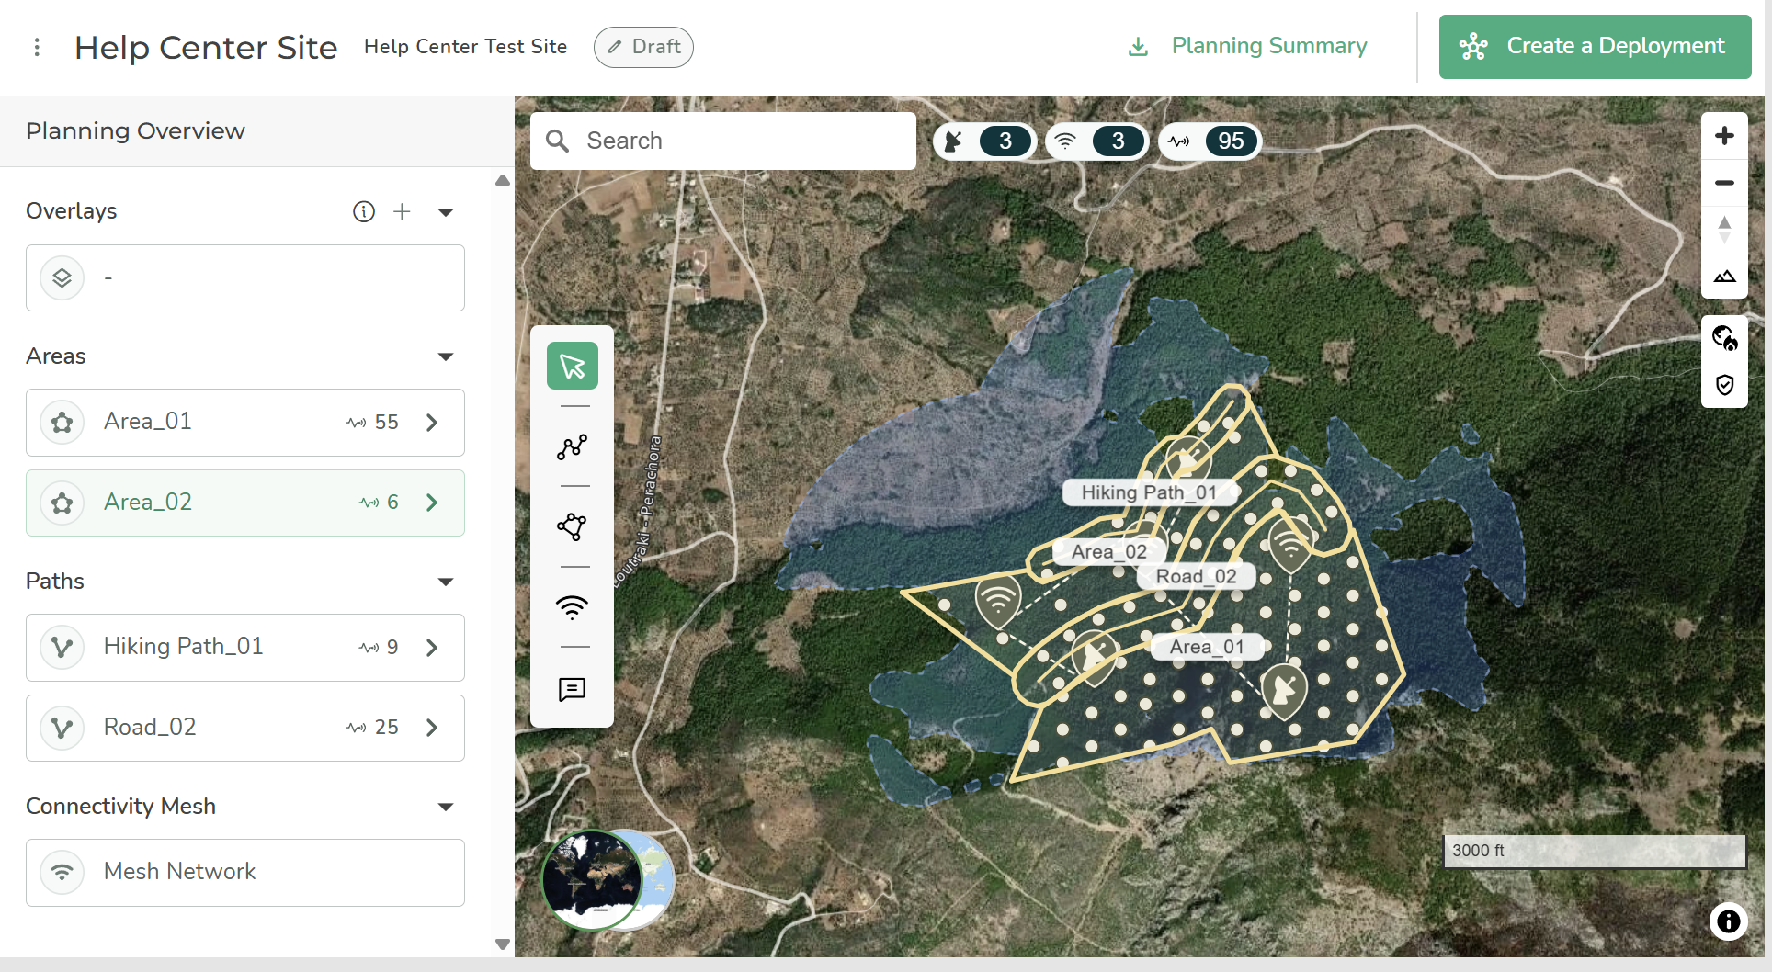Image resolution: width=1772 pixels, height=972 pixels.
Task: Select the connectivity mesh gateway tool
Action: coord(572,607)
